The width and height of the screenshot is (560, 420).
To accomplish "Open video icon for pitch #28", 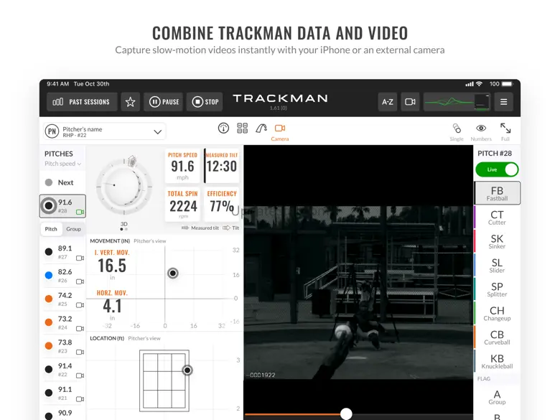I will pos(80,212).
